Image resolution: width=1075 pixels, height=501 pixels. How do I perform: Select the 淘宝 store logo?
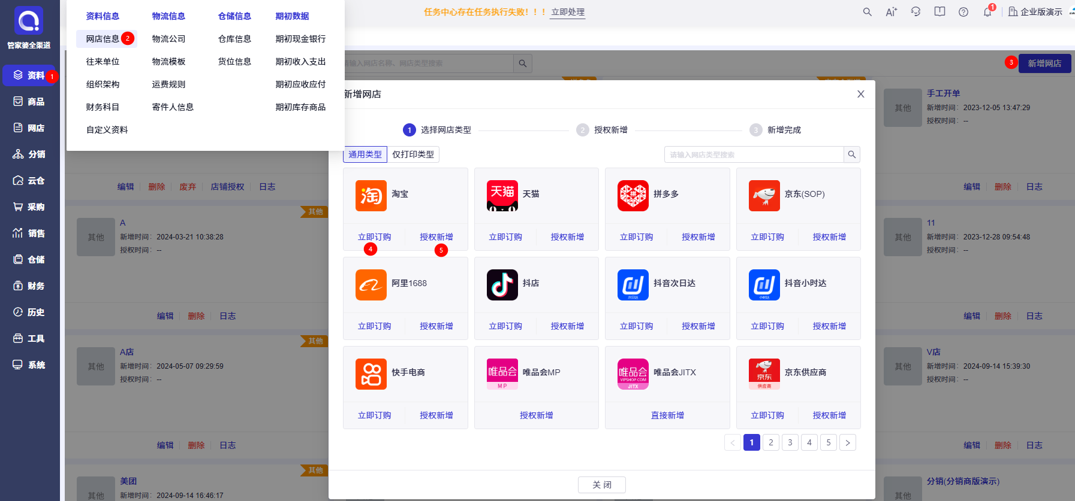pyautogui.click(x=371, y=196)
